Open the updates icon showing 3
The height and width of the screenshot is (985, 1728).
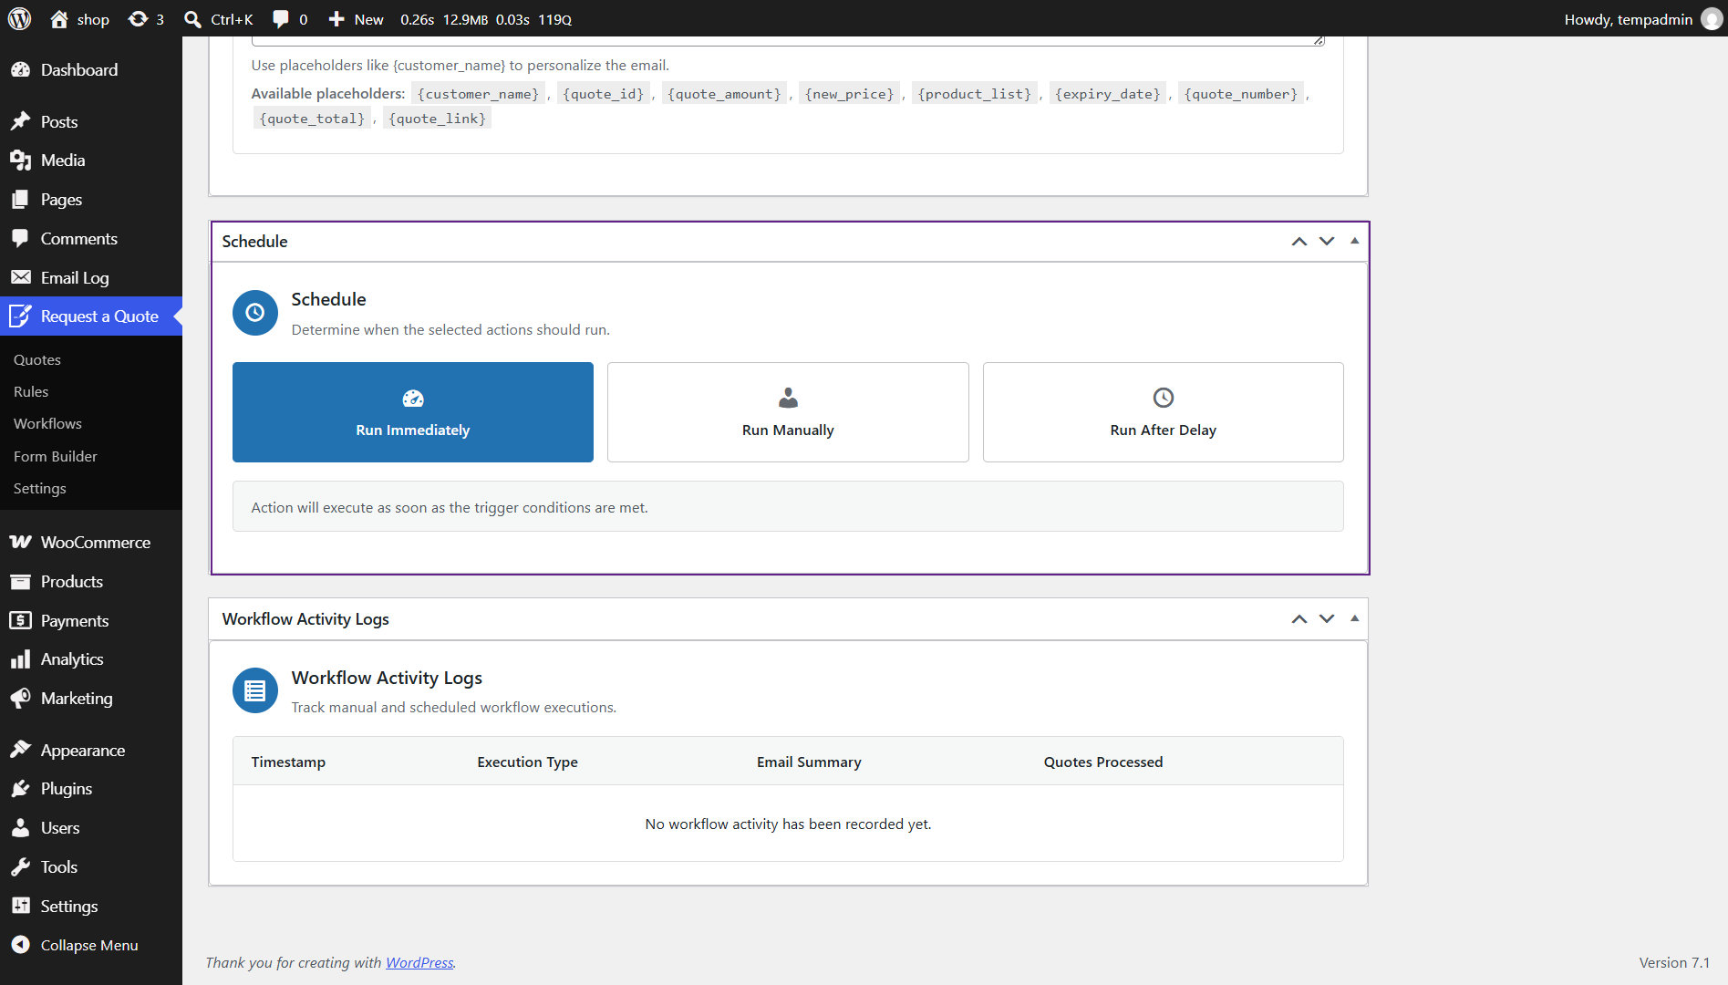pyautogui.click(x=138, y=18)
